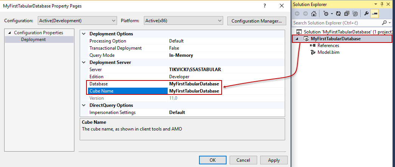Click the Home icon in Solution Explorer

point(313,14)
